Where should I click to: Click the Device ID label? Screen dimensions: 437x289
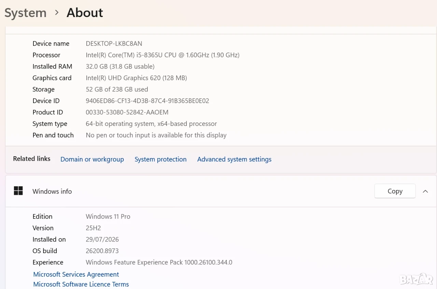click(x=46, y=101)
